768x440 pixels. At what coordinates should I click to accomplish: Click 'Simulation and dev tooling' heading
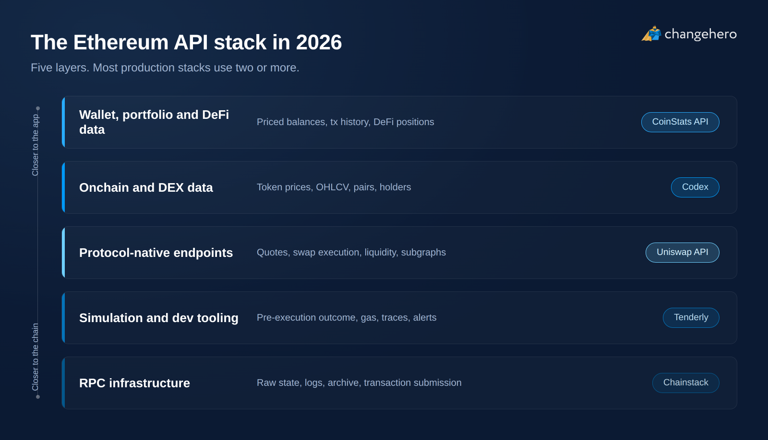pyautogui.click(x=159, y=318)
